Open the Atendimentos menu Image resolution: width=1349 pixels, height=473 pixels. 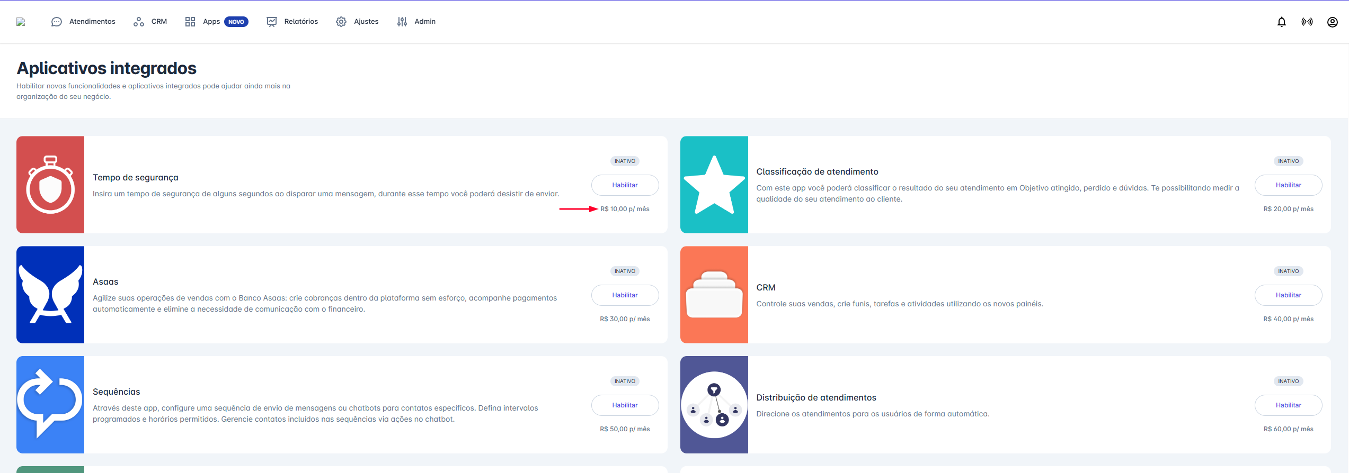[83, 22]
